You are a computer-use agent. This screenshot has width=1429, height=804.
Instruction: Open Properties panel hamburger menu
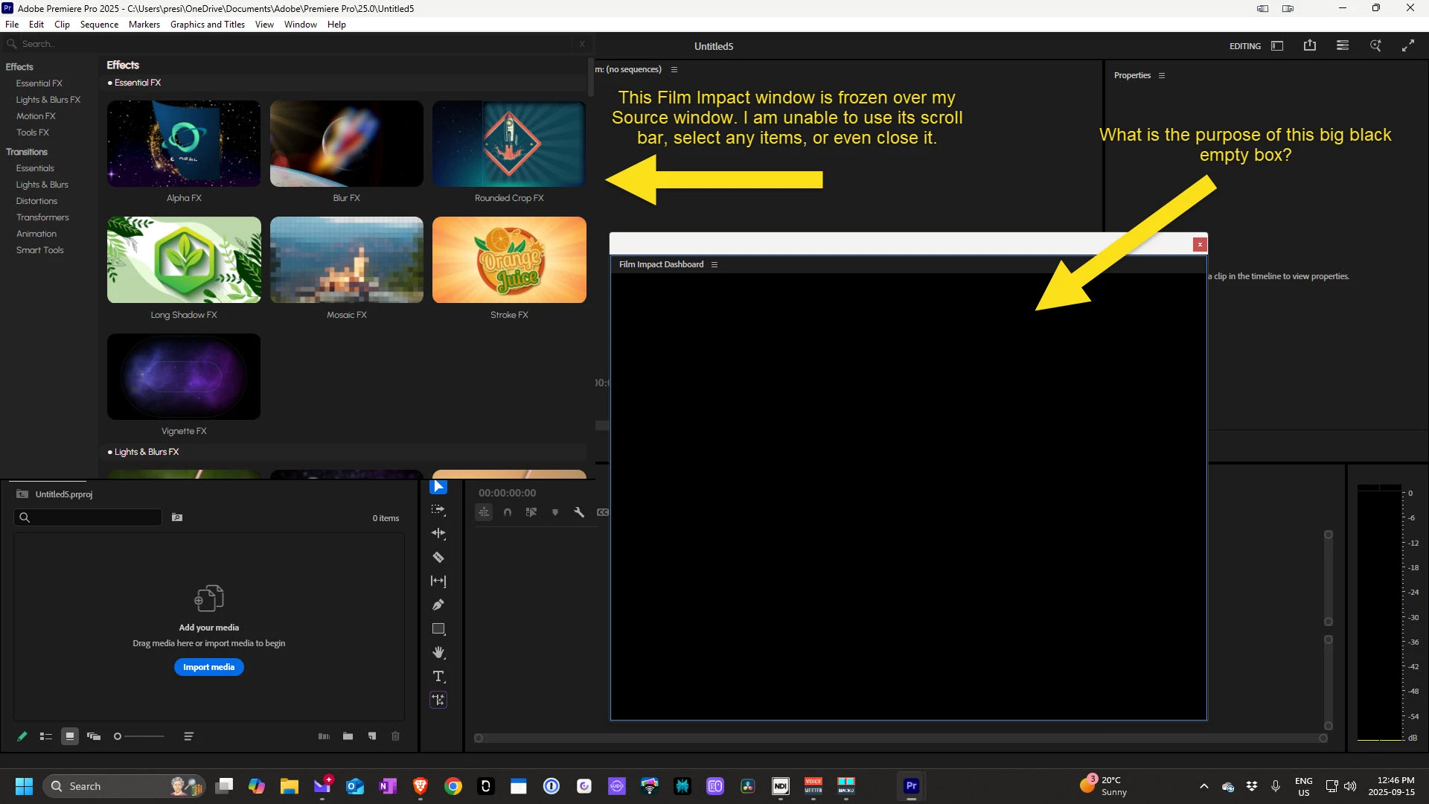point(1161,75)
